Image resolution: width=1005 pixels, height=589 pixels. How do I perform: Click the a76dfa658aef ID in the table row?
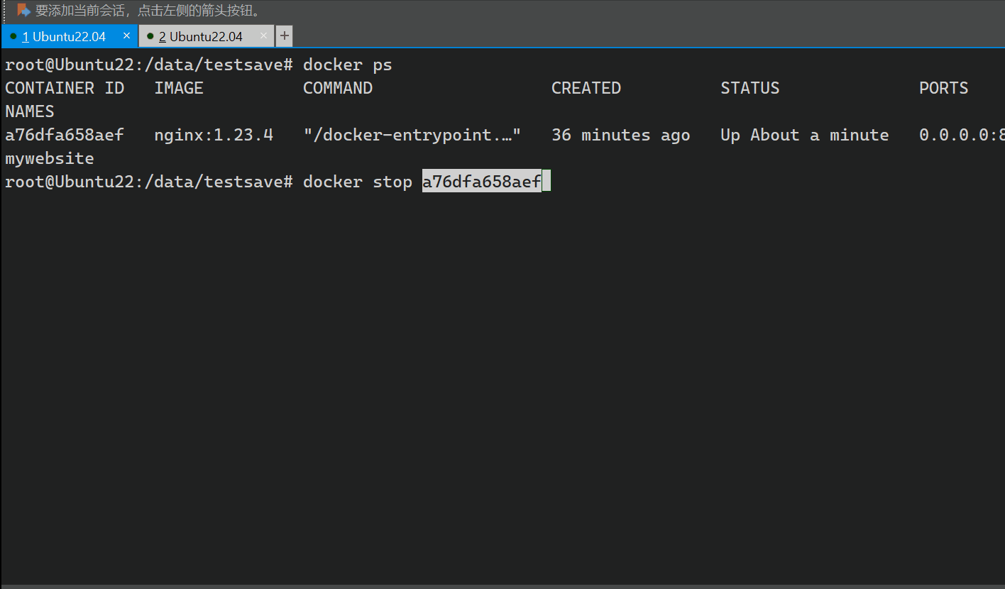[x=65, y=135]
